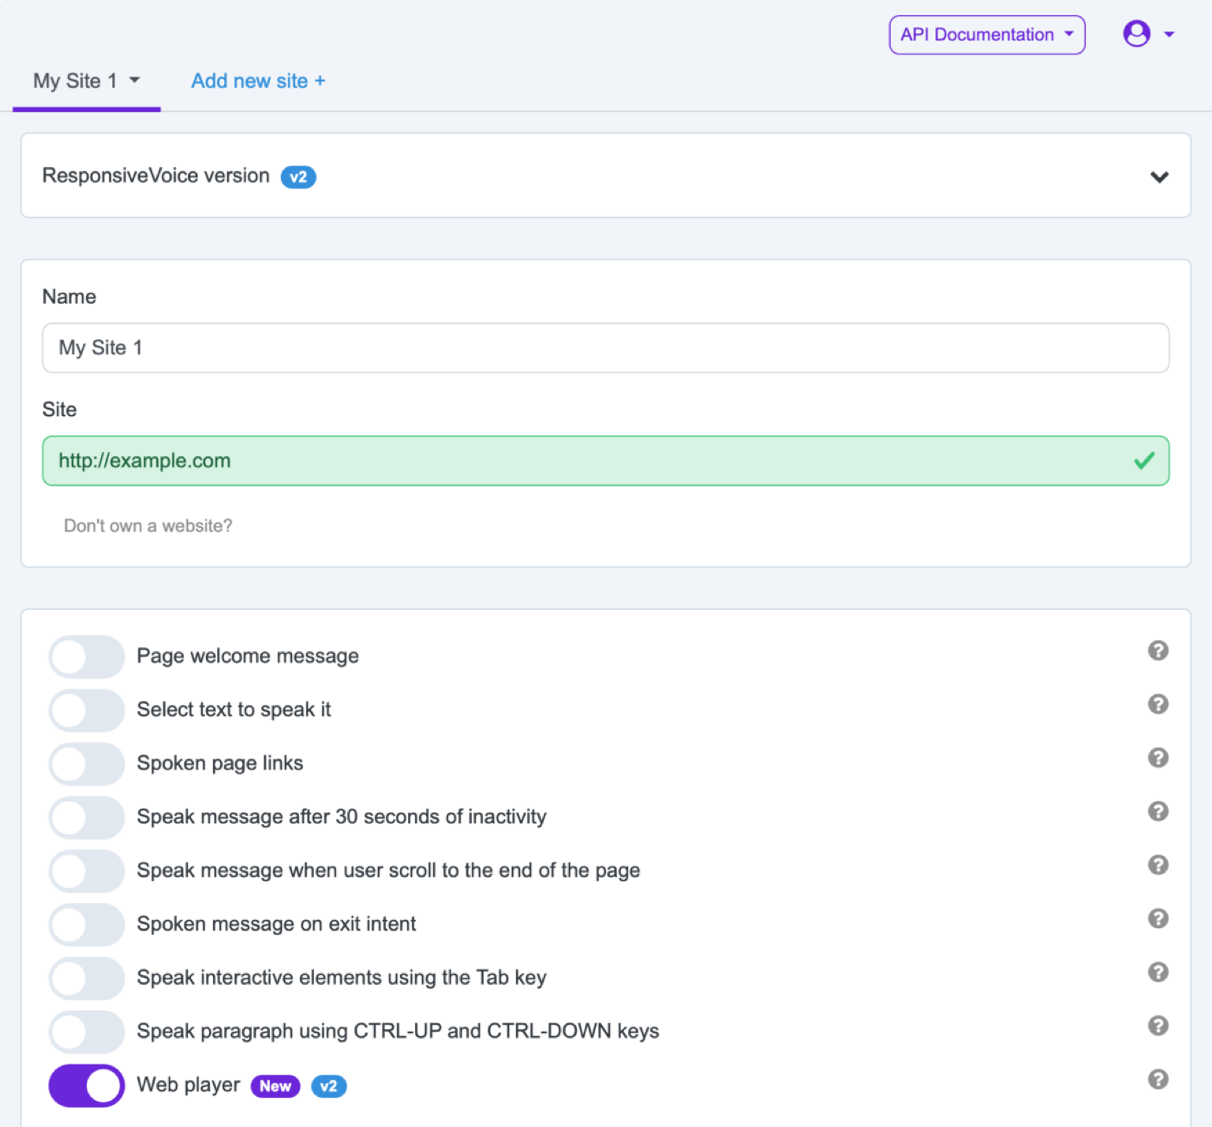
Task: Open the account menu caret
Action: (x=1169, y=34)
